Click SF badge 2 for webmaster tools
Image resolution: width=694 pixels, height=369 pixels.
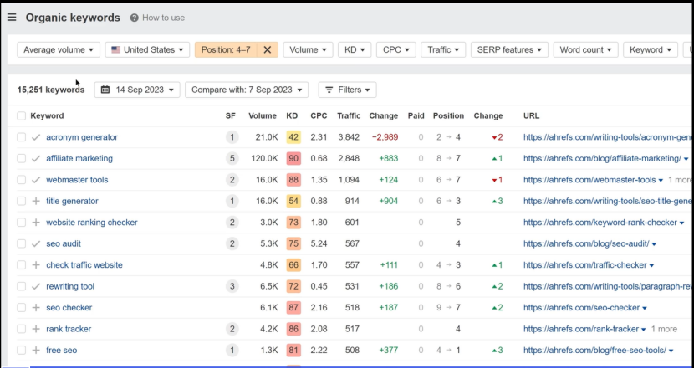pyautogui.click(x=232, y=180)
